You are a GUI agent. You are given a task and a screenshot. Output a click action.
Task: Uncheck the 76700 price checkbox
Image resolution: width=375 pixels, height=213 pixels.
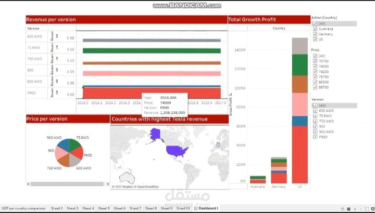pos(315,77)
